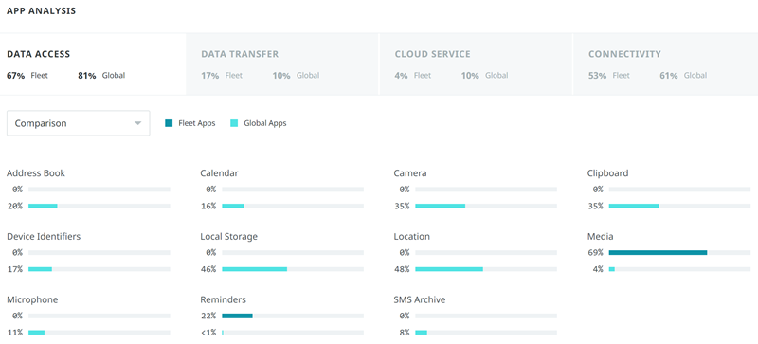This screenshot has height=344, width=758.
Task: Click Calendar 16% global bar
Action: point(233,206)
